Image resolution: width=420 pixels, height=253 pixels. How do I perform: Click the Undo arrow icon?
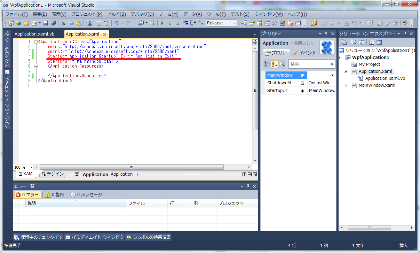coord(117,23)
